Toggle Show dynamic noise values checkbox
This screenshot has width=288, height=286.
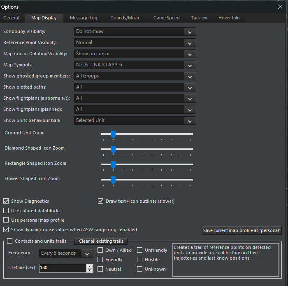pyautogui.click(x=6, y=230)
